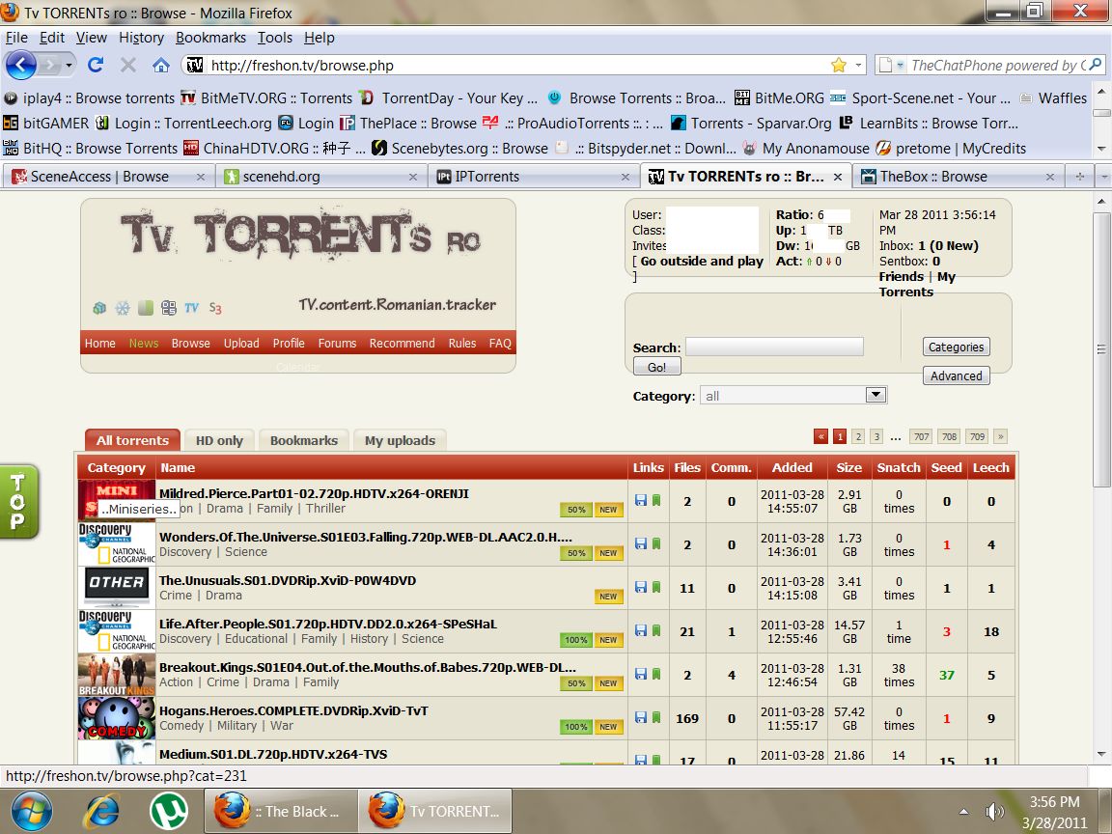Click the volume speaker icon in system tray
Image resolution: width=1112 pixels, height=834 pixels.
coord(993,811)
